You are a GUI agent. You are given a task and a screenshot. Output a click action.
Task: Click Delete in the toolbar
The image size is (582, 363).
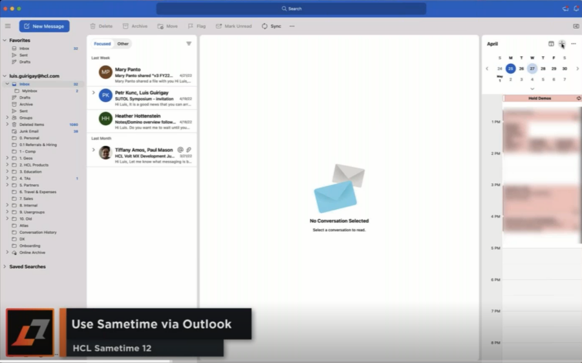[101, 26]
